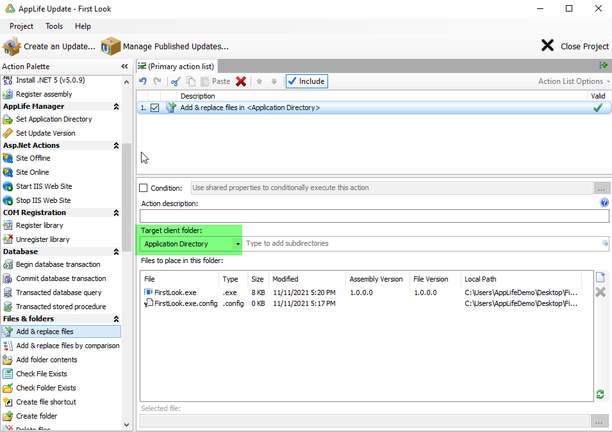This screenshot has width=612, height=432.
Task: Click the Condition expression field
Action: [392, 188]
